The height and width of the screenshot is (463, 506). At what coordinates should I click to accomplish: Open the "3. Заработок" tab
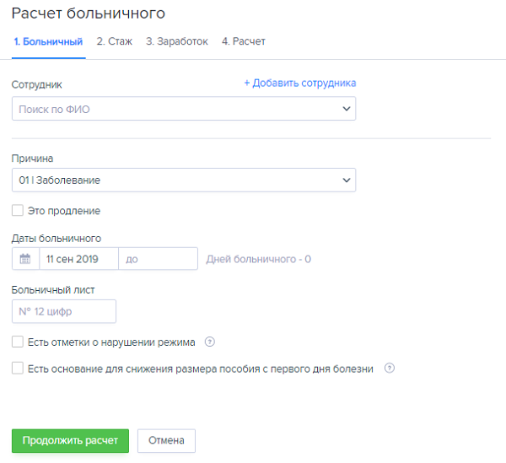pyautogui.click(x=176, y=40)
